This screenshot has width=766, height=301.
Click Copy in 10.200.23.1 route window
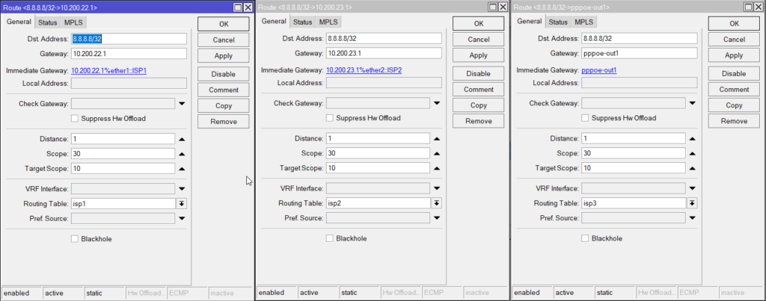pos(479,105)
